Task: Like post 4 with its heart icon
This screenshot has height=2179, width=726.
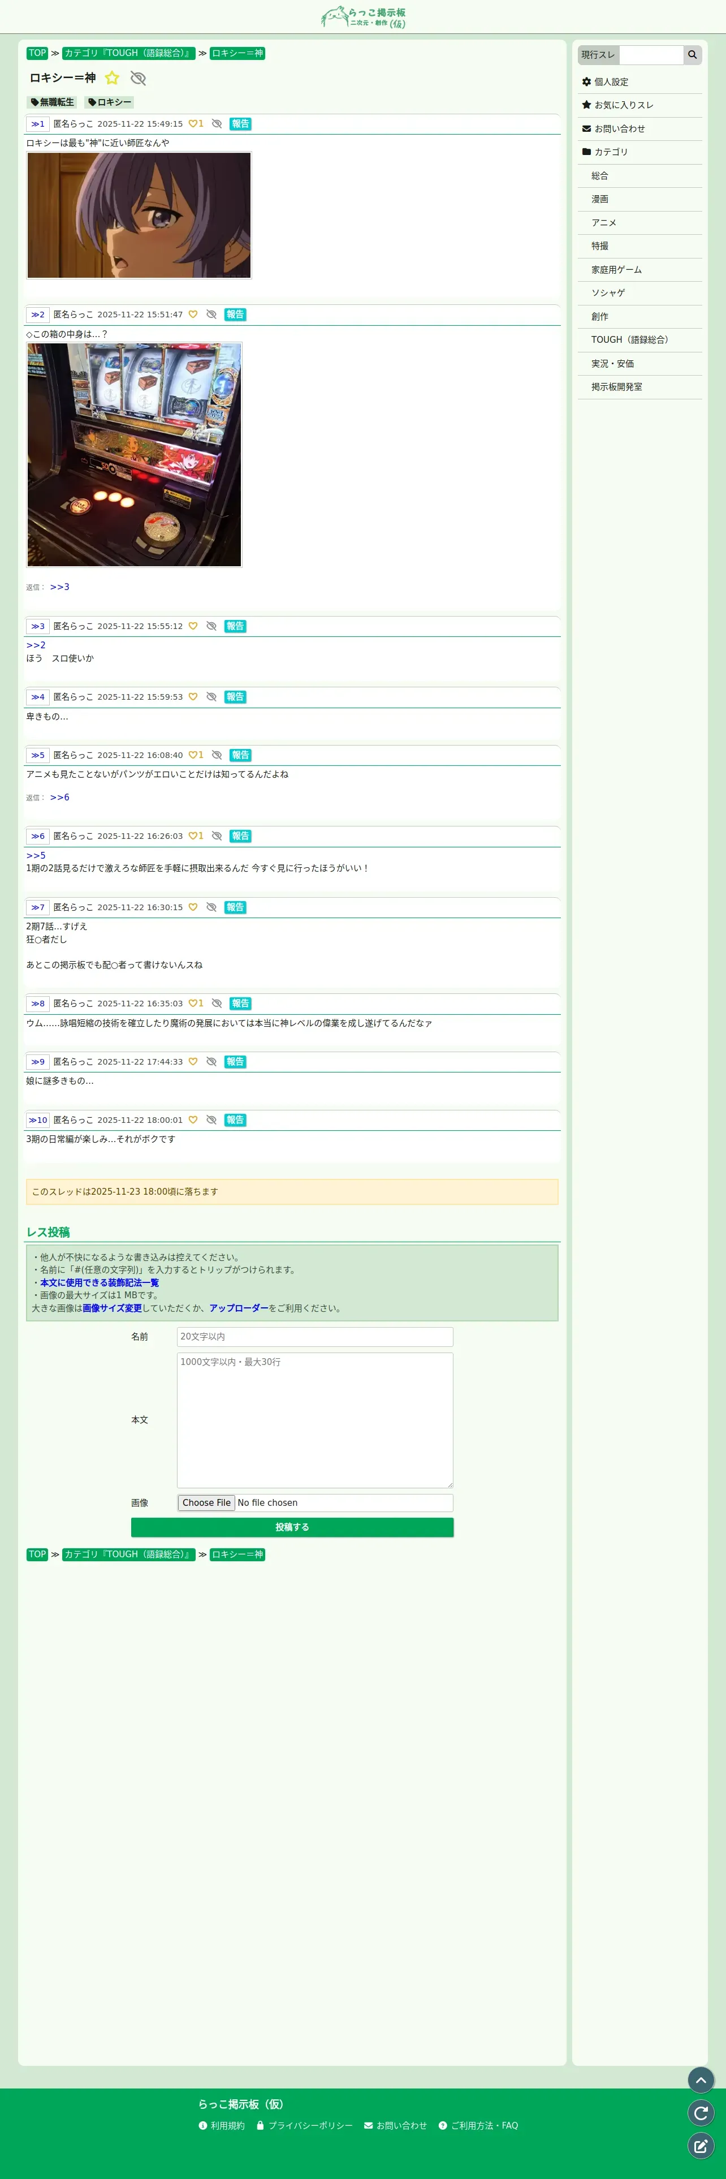Action: pyautogui.click(x=193, y=697)
